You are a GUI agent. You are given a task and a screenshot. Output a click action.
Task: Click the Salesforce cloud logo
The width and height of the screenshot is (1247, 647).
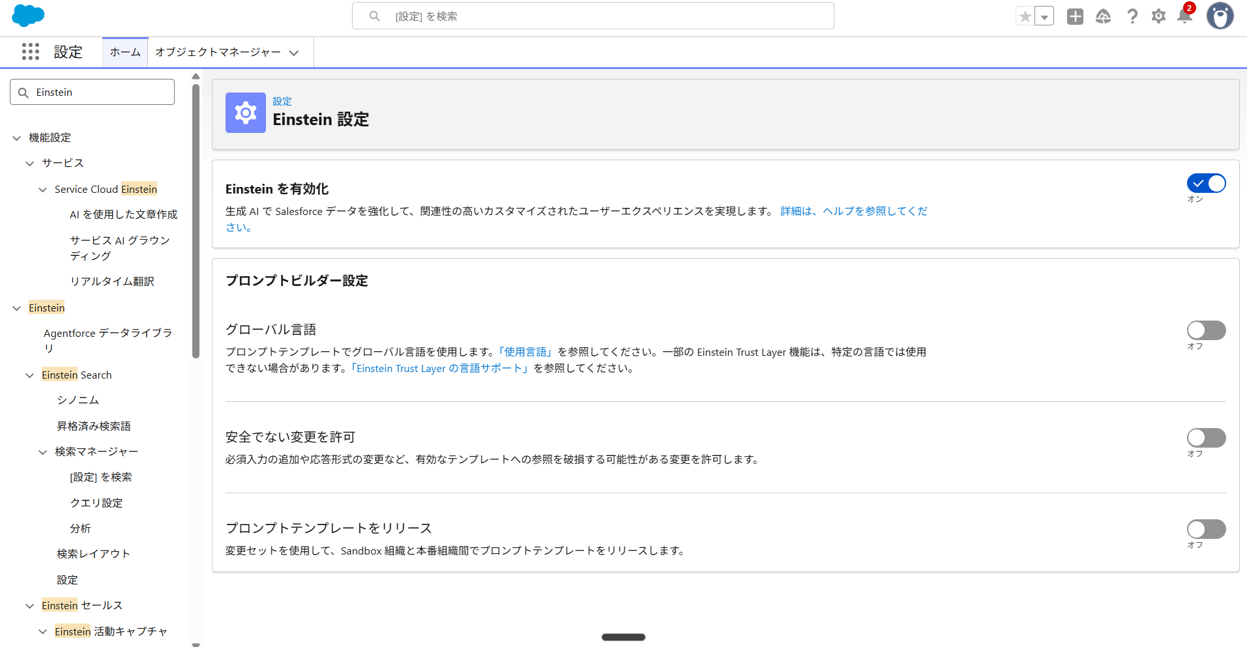click(27, 16)
